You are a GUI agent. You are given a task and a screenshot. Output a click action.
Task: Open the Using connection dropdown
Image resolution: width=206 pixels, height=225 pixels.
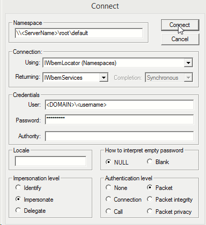(188, 63)
